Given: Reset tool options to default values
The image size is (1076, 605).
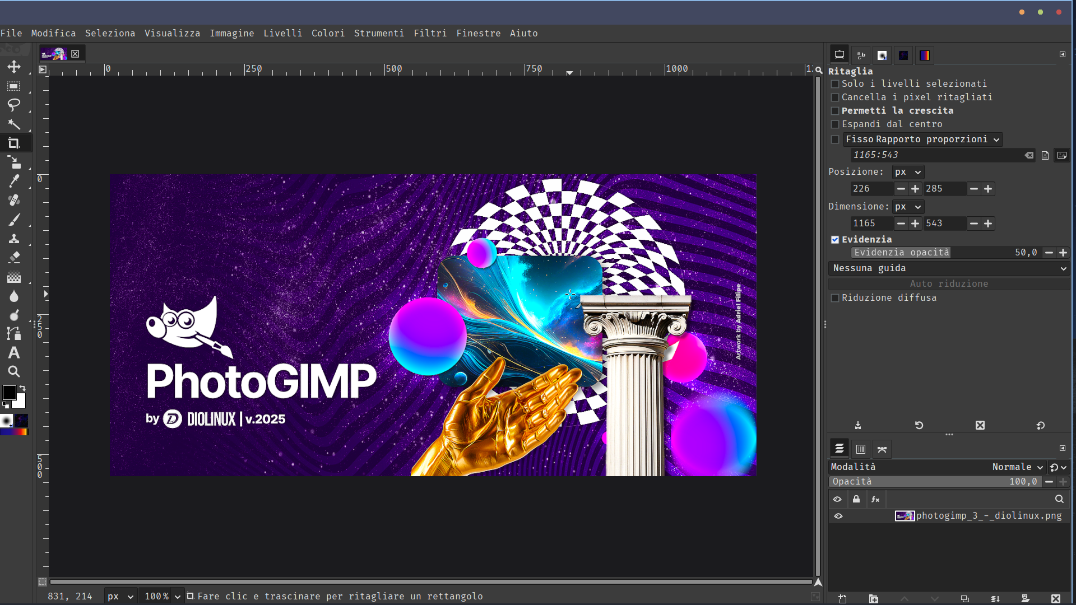Looking at the screenshot, I should pos(1041,425).
